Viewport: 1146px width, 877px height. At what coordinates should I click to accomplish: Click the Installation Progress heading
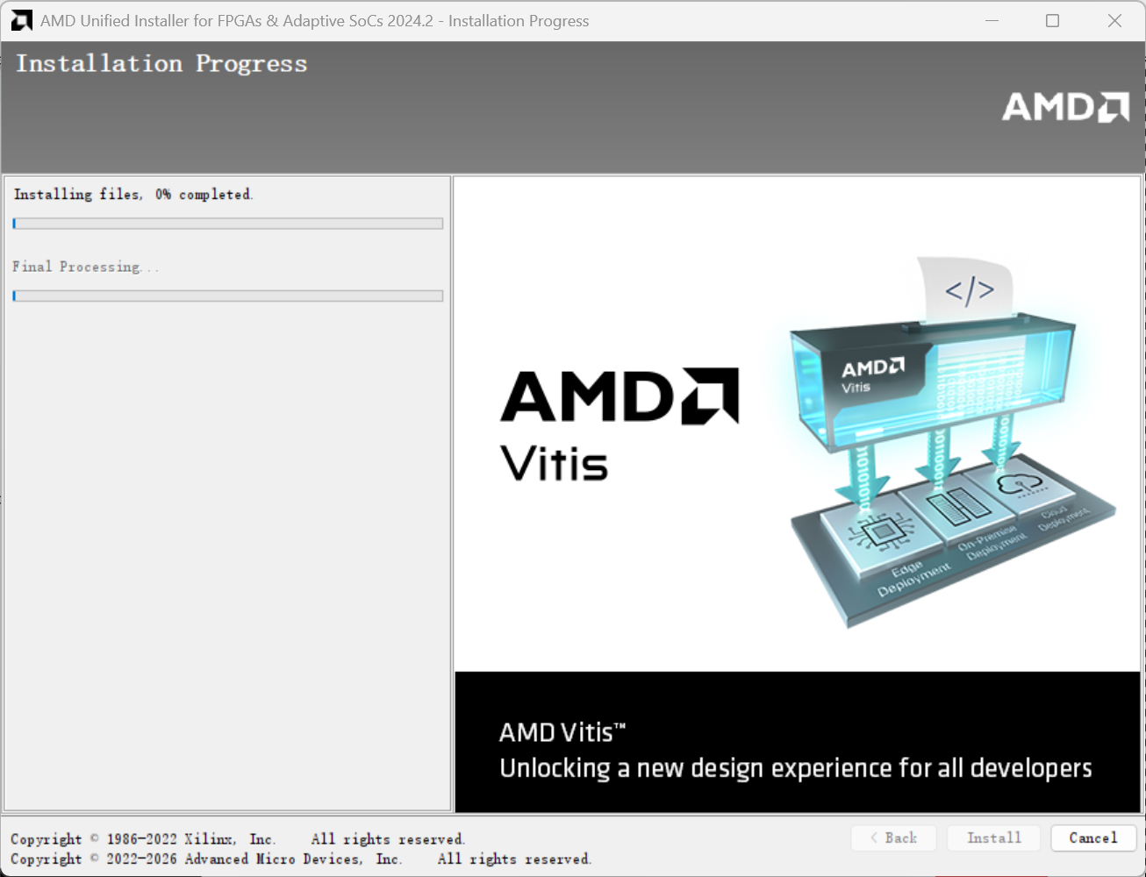click(x=161, y=64)
